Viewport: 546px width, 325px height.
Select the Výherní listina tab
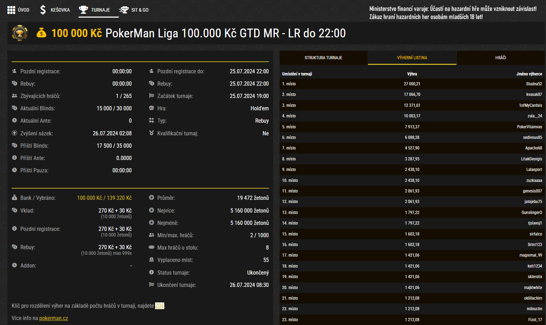[x=412, y=57]
